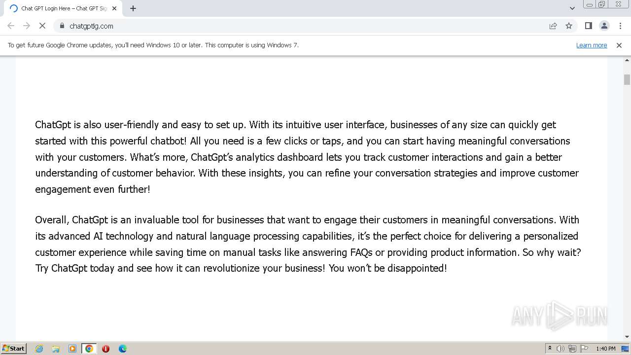View site information lock icon
Screen dimensions: 631x355
click(x=62, y=26)
